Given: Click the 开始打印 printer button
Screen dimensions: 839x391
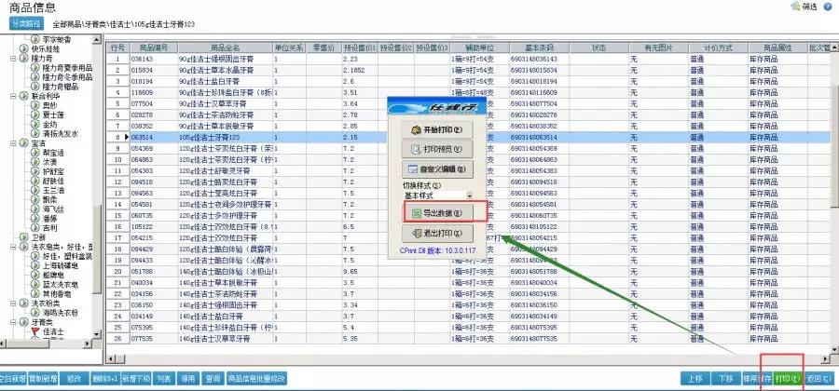Looking at the screenshot, I should click(436, 129).
